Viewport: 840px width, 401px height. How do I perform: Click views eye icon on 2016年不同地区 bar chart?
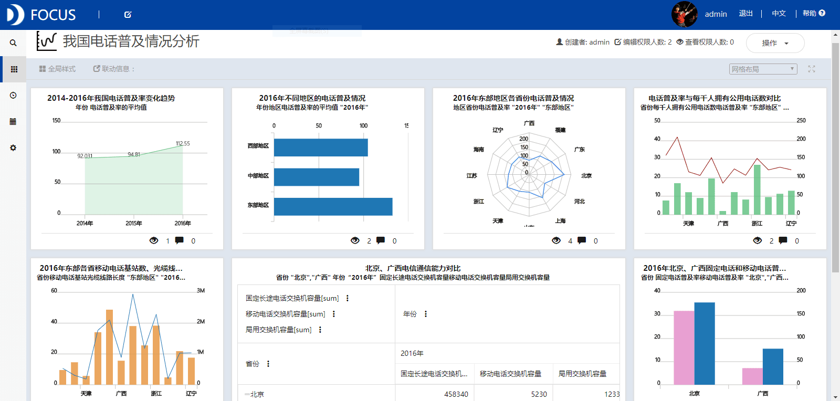pyautogui.click(x=355, y=240)
